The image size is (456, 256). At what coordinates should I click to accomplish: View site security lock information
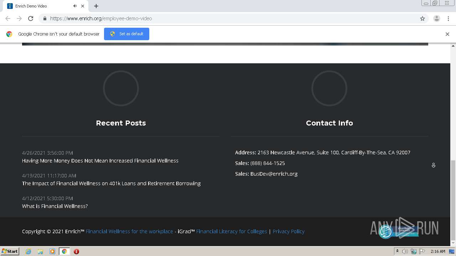pos(45,18)
